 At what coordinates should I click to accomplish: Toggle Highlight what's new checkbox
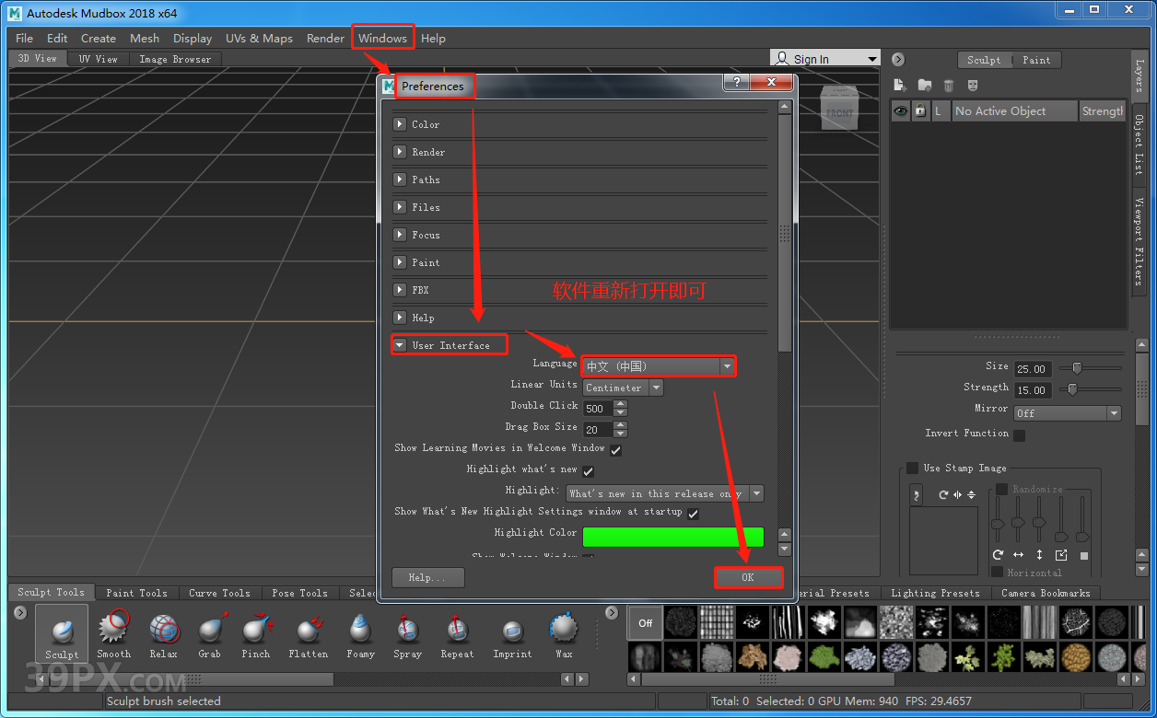[588, 471]
